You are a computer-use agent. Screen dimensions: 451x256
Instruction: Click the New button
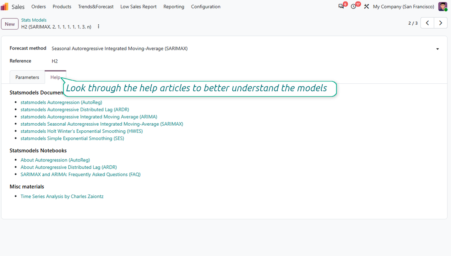click(x=10, y=24)
